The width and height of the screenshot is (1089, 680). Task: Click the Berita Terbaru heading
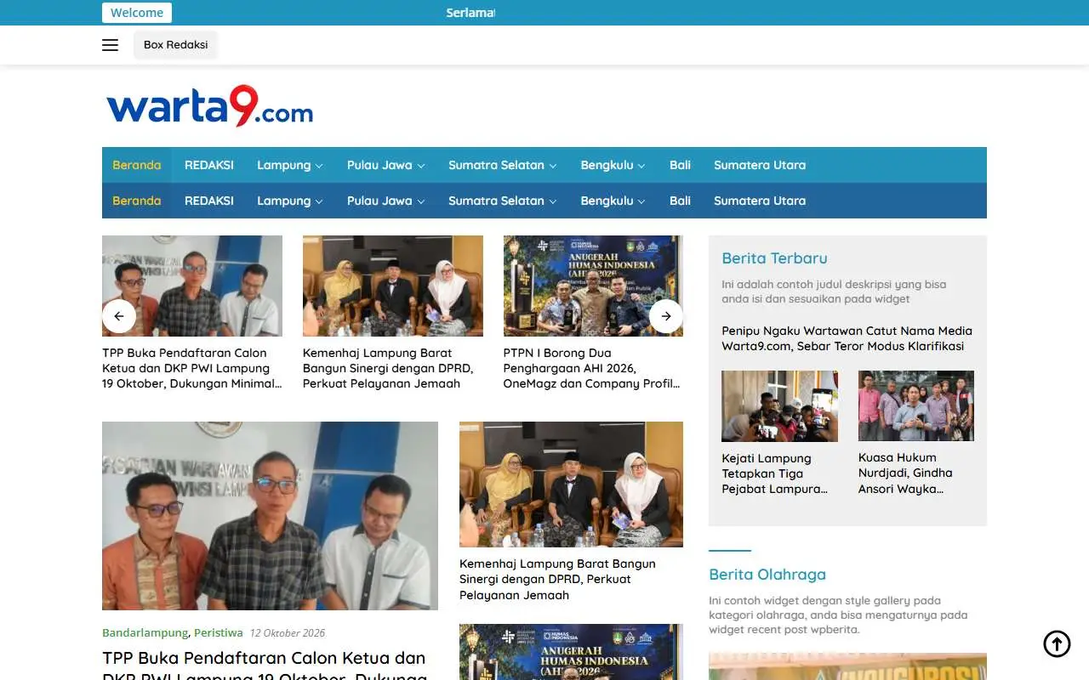(774, 258)
